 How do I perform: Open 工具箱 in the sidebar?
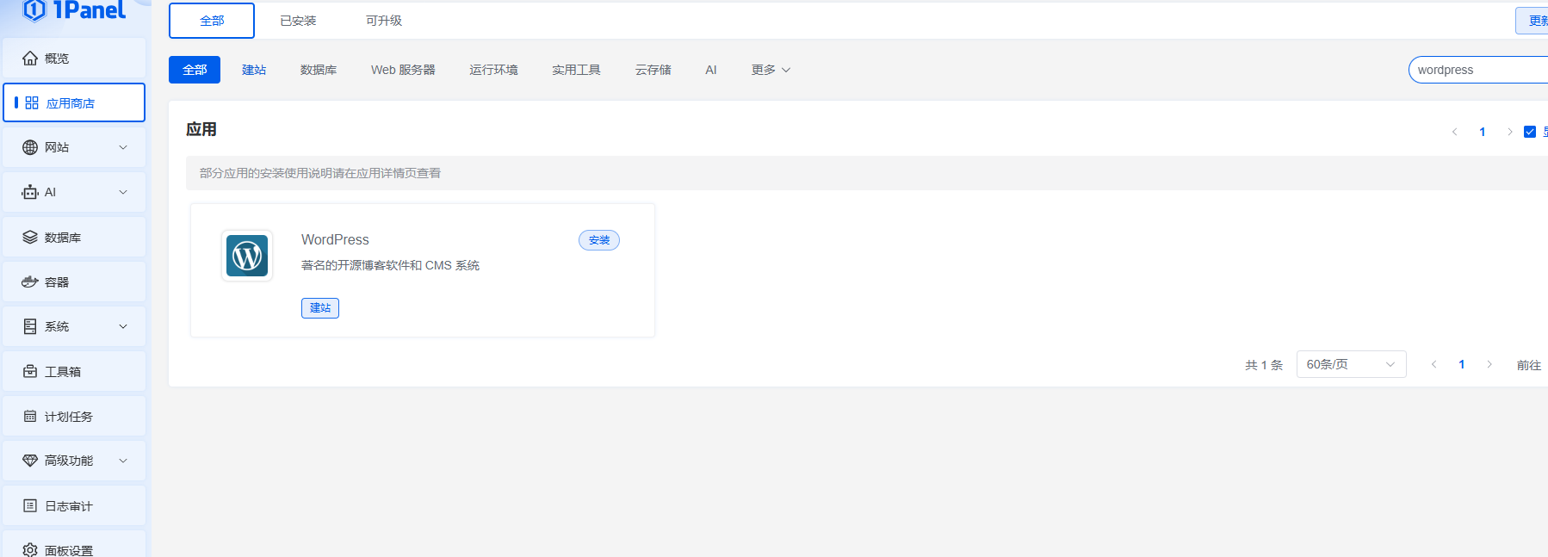point(74,371)
